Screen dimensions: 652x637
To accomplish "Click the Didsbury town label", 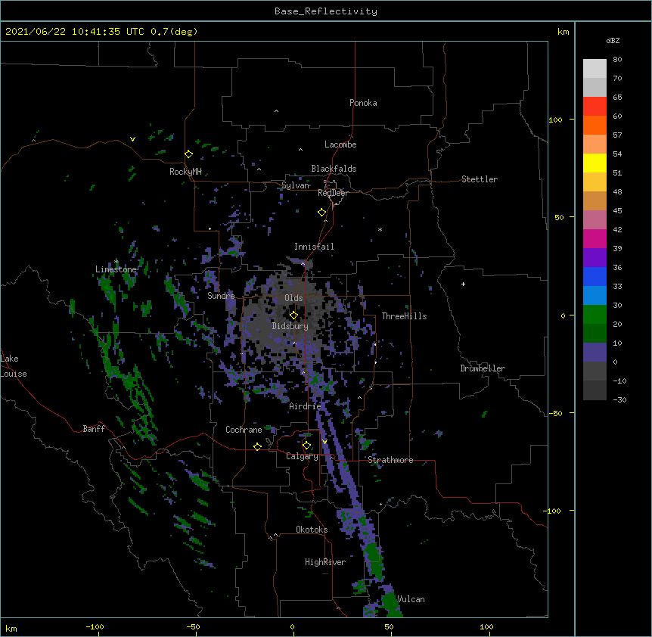I will (x=290, y=326).
